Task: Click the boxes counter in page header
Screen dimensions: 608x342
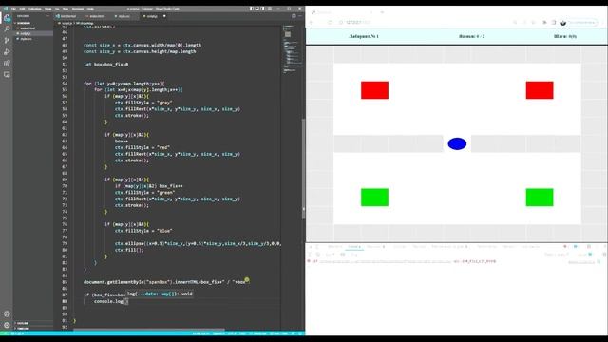Action: [x=471, y=36]
